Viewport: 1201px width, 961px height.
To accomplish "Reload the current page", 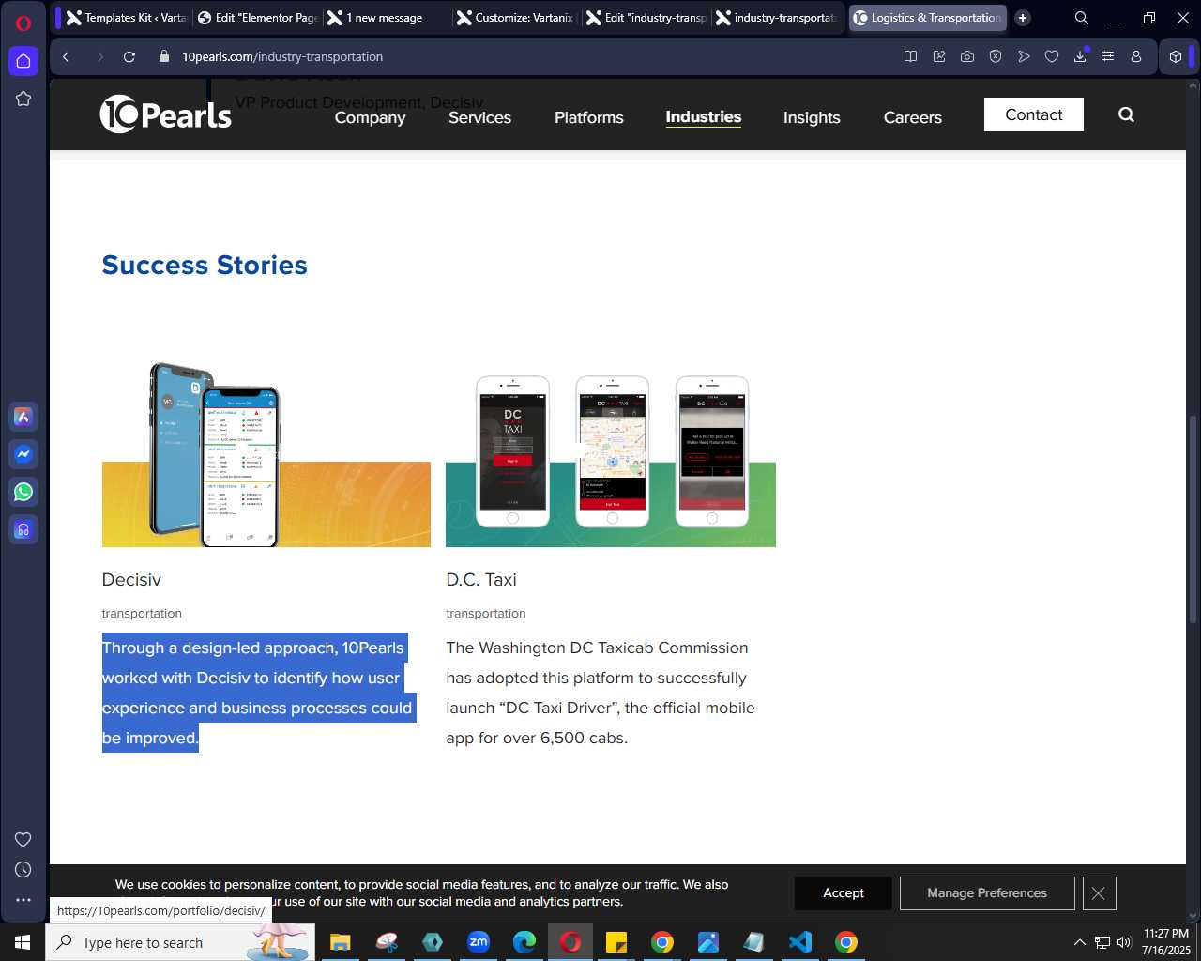I will tap(129, 56).
